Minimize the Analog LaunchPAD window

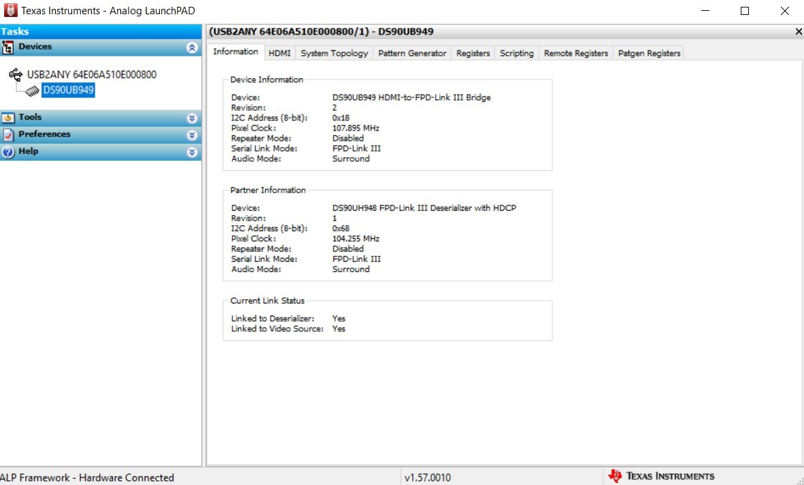[705, 11]
